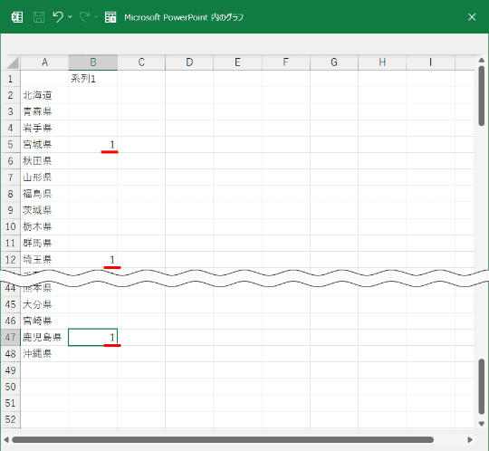
Task: Click the 沖縄県 cell
Action: click(x=44, y=354)
